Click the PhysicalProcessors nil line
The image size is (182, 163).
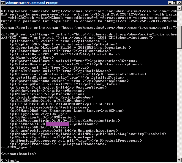(76, 141)
